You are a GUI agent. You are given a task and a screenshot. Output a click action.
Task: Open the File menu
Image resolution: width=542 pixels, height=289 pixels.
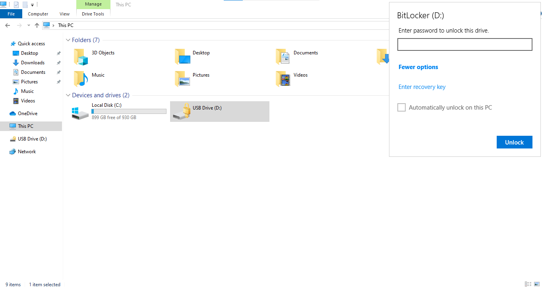tap(11, 14)
